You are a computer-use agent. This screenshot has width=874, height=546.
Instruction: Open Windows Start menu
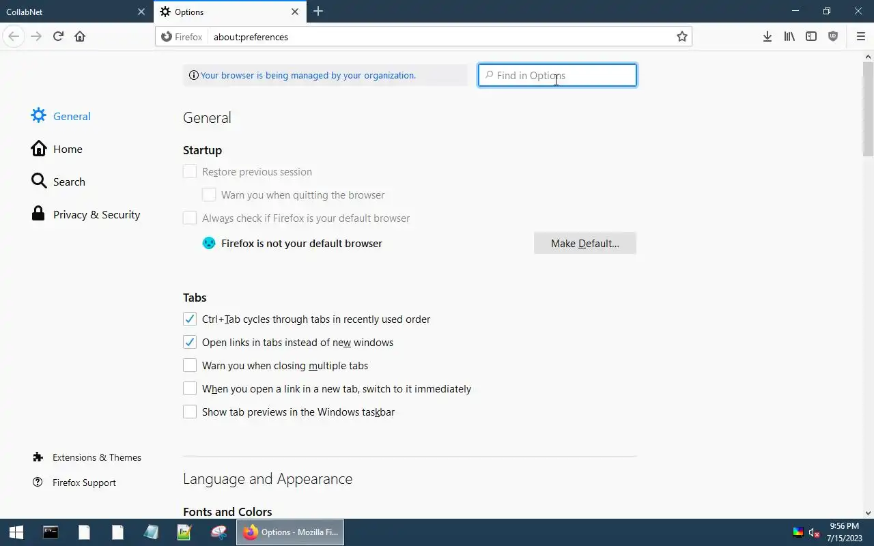16,532
